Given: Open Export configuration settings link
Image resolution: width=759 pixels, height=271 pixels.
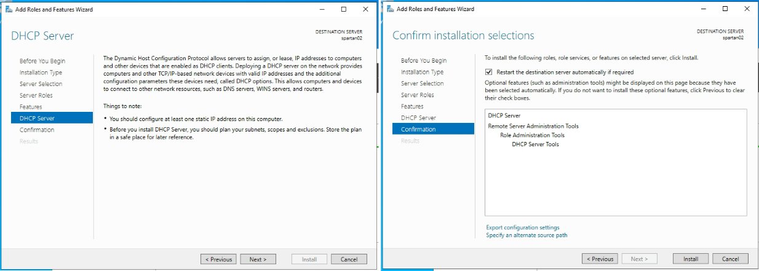Looking at the screenshot, I should point(522,227).
